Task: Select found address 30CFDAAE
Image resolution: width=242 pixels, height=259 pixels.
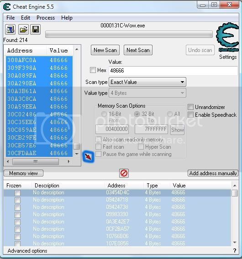Action: [x=39, y=153]
